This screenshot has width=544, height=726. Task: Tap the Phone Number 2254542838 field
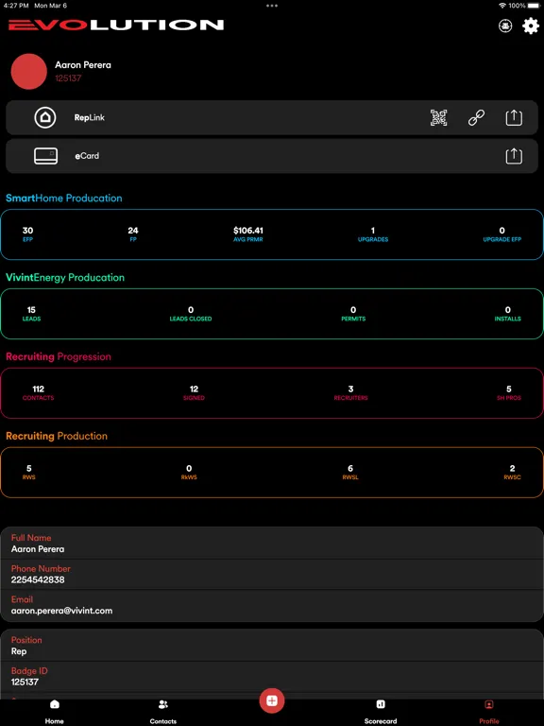272,574
